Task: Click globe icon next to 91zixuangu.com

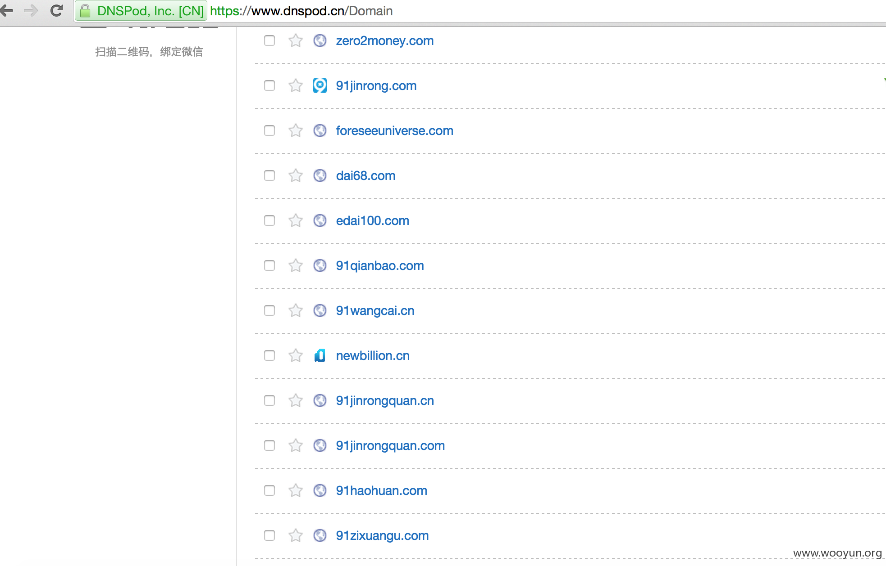Action: click(320, 535)
